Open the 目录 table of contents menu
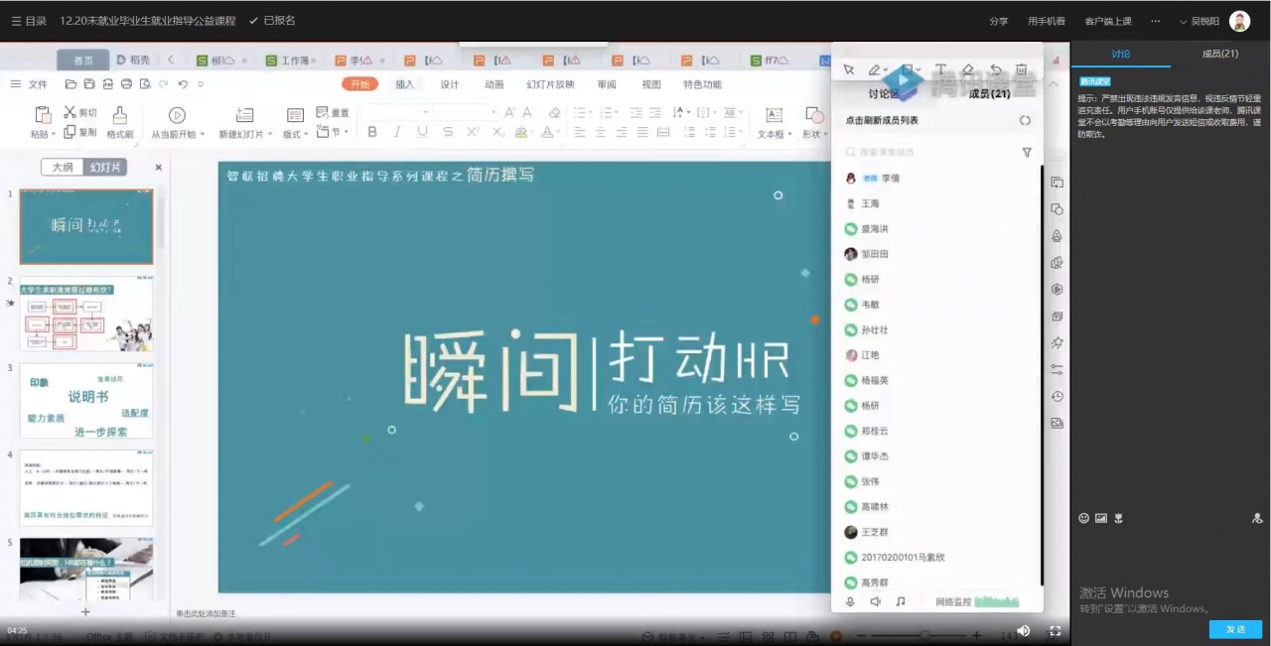The image size is (1271, 646). click(x=29, y=21)
